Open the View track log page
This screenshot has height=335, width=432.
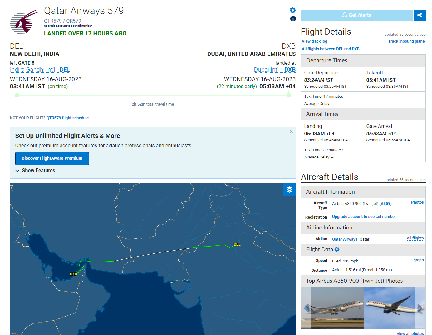tap(314, 41)
